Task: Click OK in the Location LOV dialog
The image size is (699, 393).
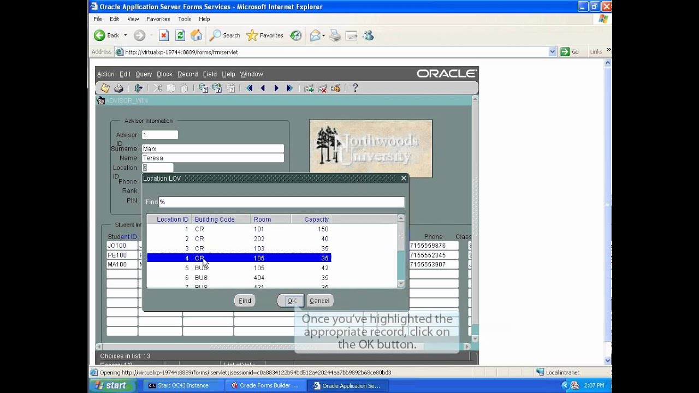Action: click(x=292, y=301)
